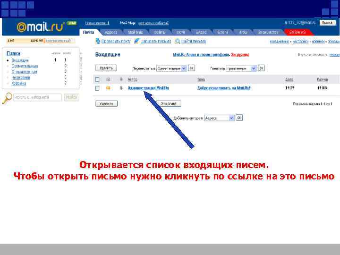Click the check mail icon

tap(98, 41)
